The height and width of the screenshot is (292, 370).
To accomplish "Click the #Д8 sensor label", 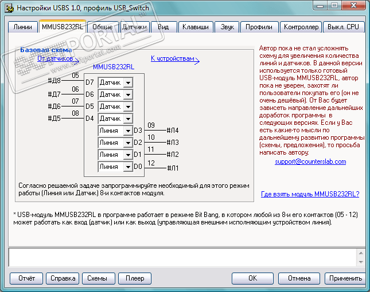I will point(54,81).
